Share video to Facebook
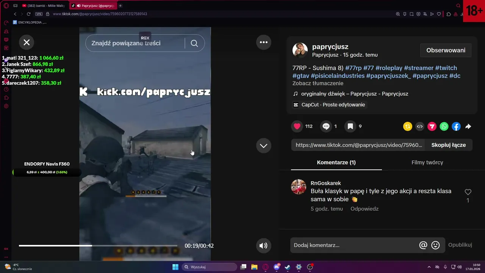485x273 pixels. coord(456,127)
